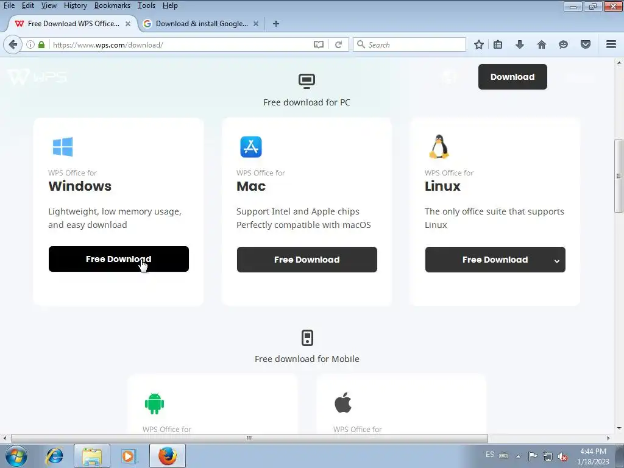Launch Internet Explorer from the taskbar
This screenshot has height=468, width=624.
54,456
